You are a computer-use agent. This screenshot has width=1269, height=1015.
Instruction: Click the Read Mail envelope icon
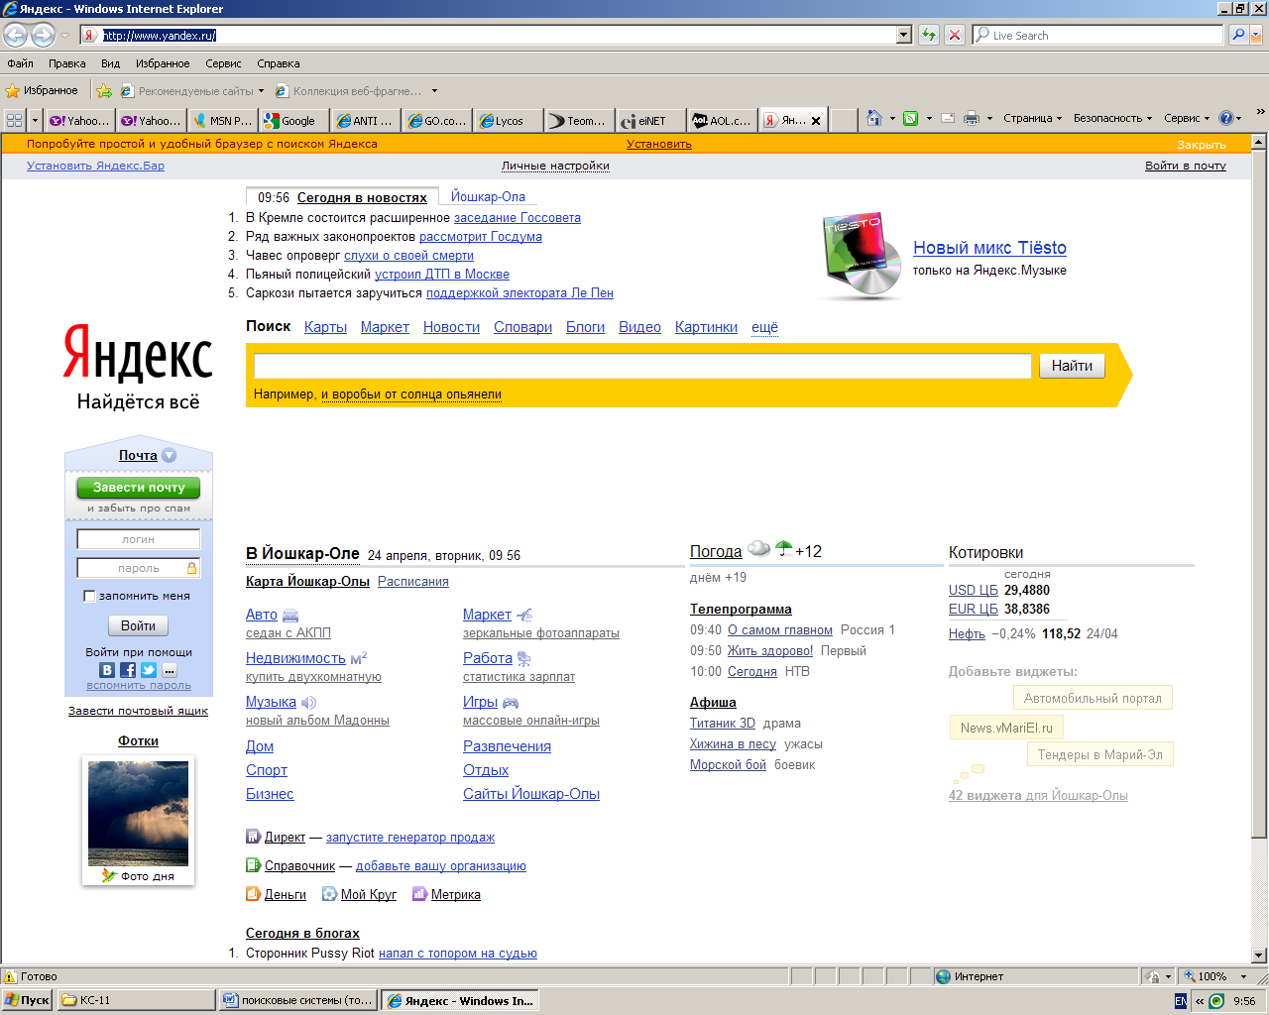point(948,118)
